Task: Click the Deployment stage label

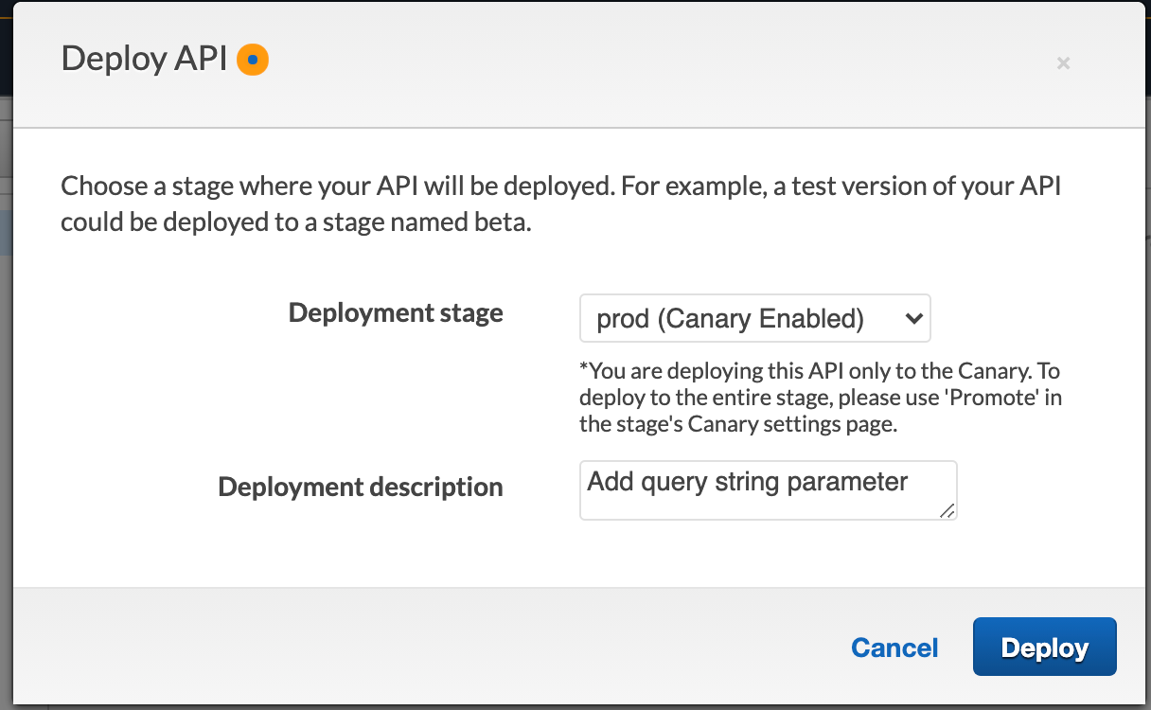Action: tap(396, 313)
